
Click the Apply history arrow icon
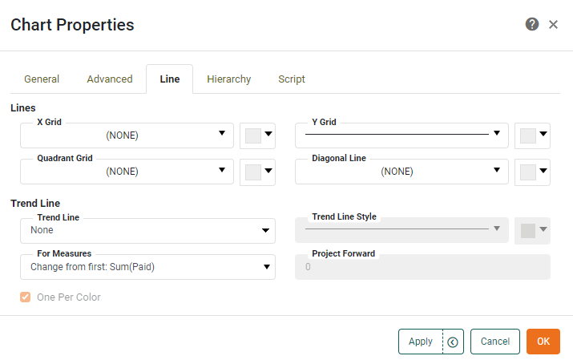tap(453, 342)
